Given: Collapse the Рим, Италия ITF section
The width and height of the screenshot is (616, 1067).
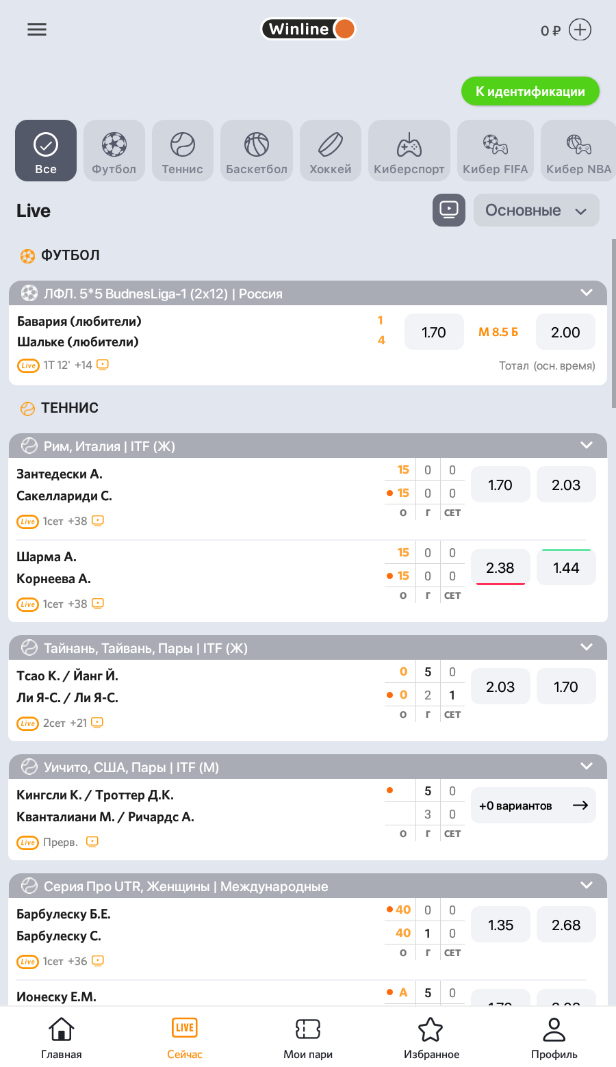Looking at the screenshot, I should coord(587,446).
